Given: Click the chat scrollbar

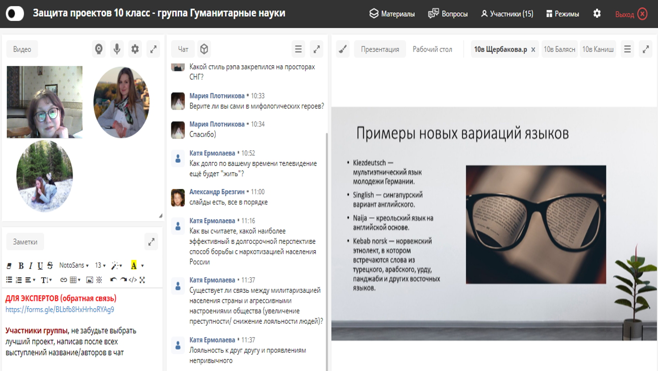Looking at the screenshot, I should tap(327, 251).
